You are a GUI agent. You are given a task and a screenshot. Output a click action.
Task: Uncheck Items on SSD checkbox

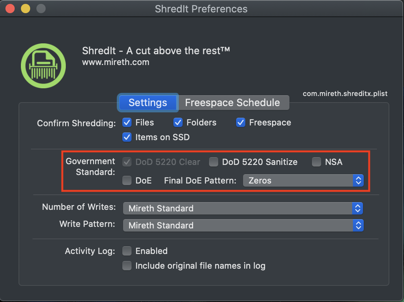127,137
